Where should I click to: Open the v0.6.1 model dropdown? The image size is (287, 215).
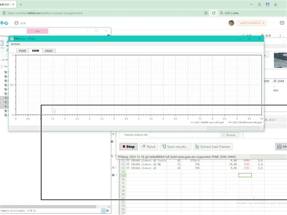click(x=275, y=120)
